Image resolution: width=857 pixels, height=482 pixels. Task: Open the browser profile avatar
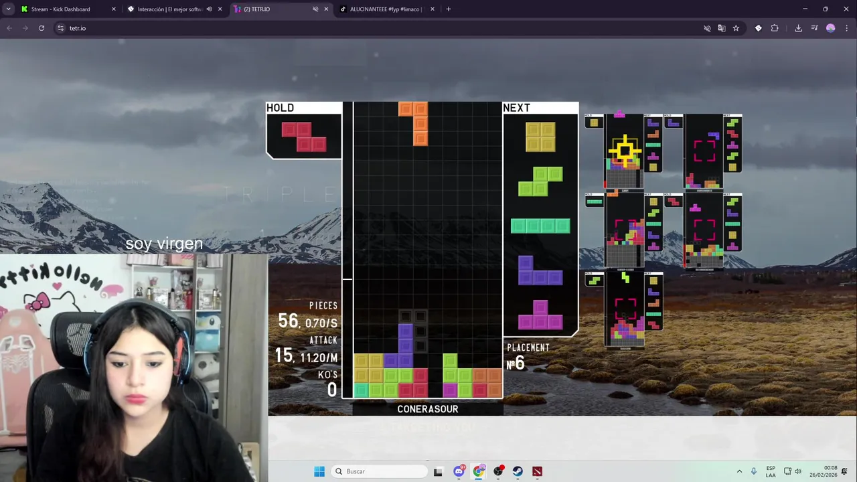coord(831,28)
